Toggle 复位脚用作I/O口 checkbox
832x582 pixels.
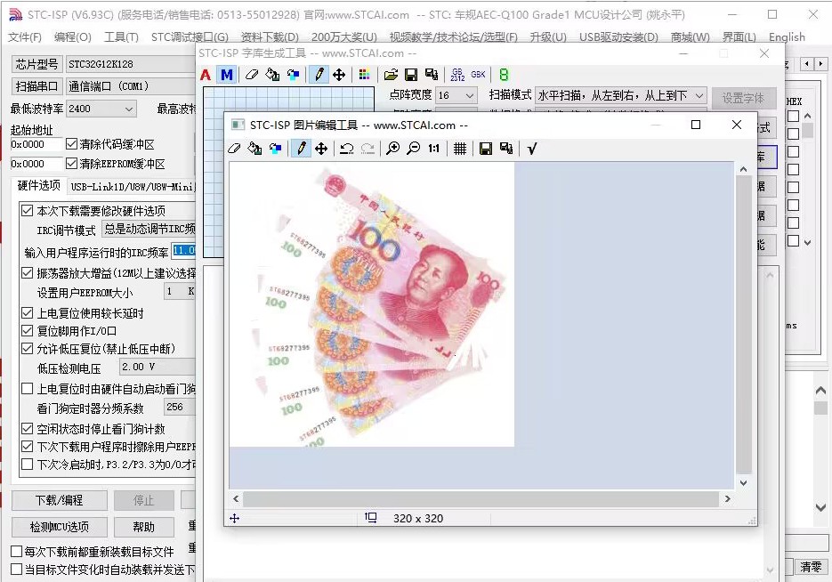coord(27,330)
